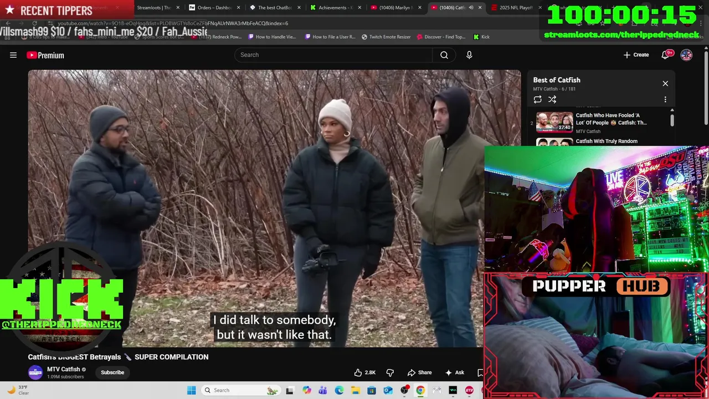Click the Windows taskbar search box
Image resolution: width=709 pixels, height=399 pixels.
(x=240, y=390)
